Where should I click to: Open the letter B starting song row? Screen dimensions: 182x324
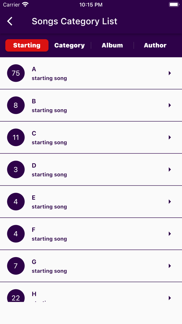pyautogui.click(x=91, y=105)
